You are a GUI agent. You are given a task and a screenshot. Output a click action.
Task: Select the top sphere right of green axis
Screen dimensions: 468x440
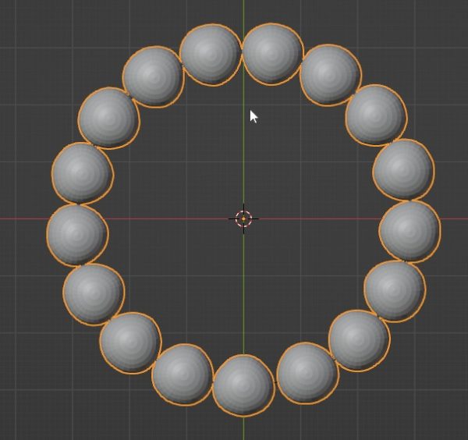(271, 53)
